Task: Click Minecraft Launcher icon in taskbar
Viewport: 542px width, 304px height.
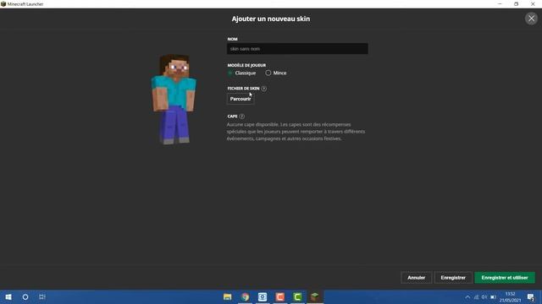Action: (315, 296)
